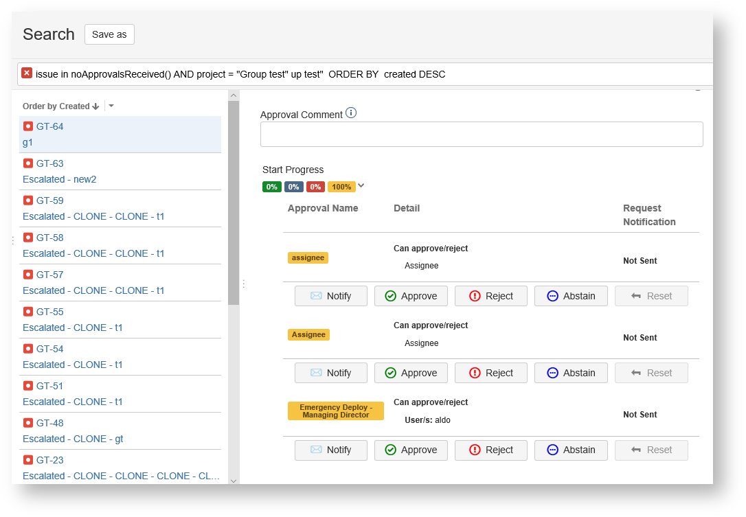Open issue GT-63 Escalated - new2

(59, 179)
